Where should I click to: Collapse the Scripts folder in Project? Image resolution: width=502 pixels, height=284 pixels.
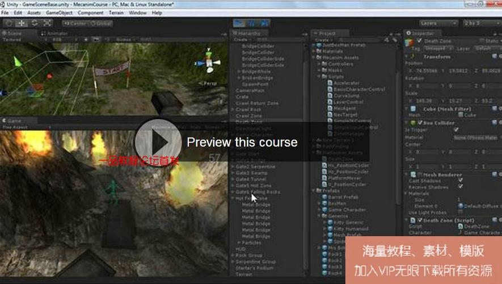[319, 77]
